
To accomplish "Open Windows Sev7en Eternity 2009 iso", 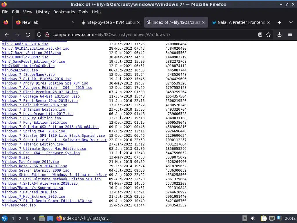I will click(x=36, y=170).
